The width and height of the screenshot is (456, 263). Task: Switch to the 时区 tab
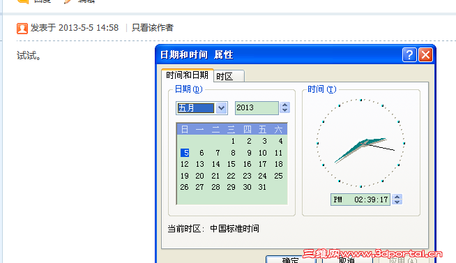pyautogui.click(x=229, y=77)
